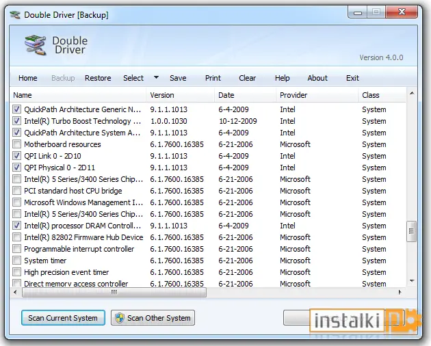Check High precision event timer checkbox
The height and width of the screenshot is (346, 431).
click(16, 272)
